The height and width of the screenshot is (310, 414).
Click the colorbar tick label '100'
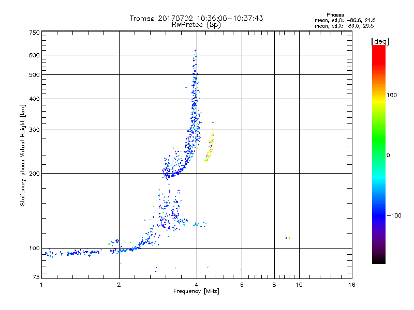[x=392, y=95]
